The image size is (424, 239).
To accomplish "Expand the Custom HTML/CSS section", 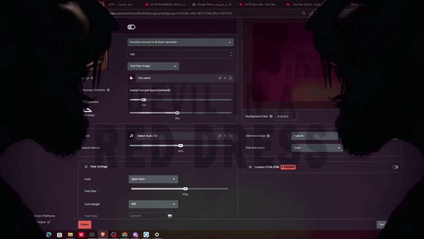I will click(x=250, y=167).
